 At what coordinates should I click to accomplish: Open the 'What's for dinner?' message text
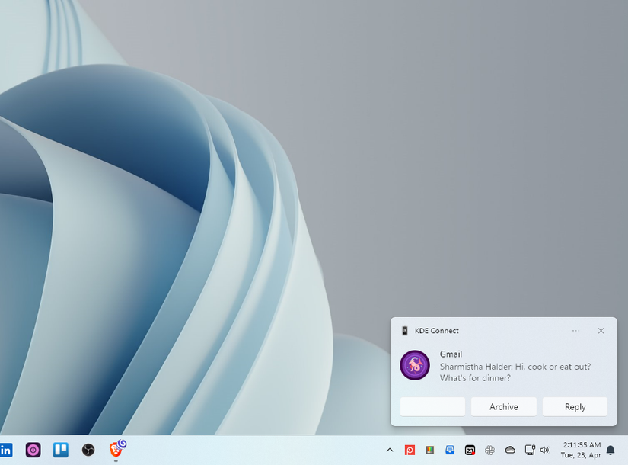pyautogui.click(x=476, y=378)
